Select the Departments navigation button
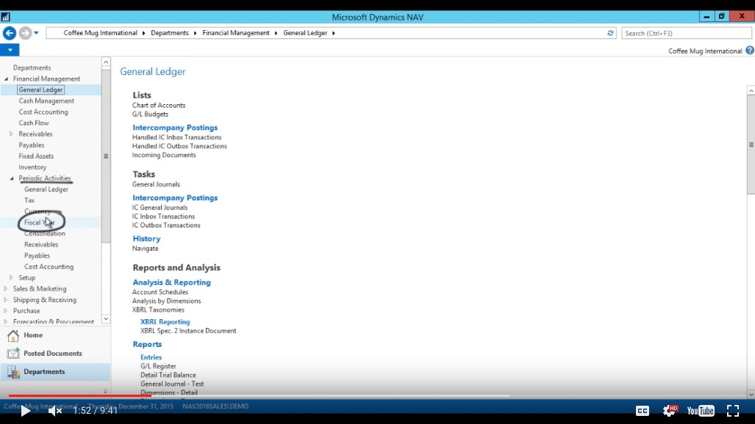Viewport: 755px width, 424px height. pos(55,372)
